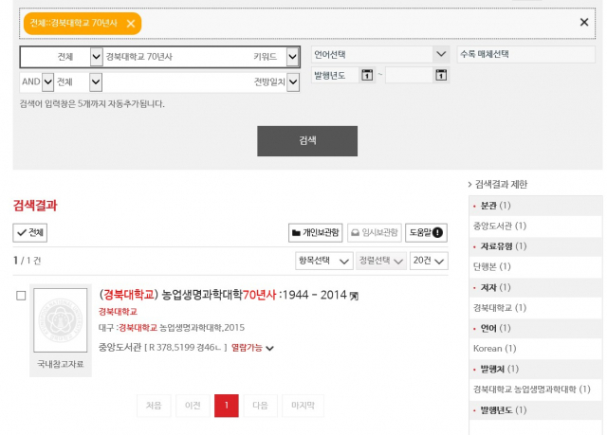The width and height of the screenshot is (607, 435).
Task: Click the 저자 (1) facet heading
Action: [x=495, y=287]
